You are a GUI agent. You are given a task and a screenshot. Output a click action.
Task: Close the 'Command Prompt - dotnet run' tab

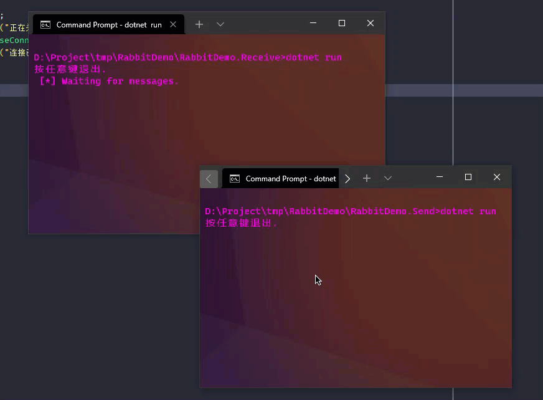(173, 24)
